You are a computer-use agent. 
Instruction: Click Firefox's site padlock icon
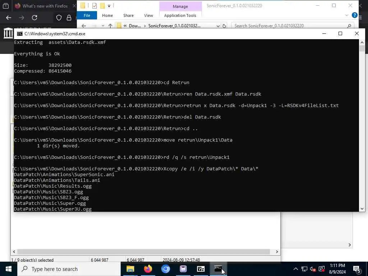point(69,18)
